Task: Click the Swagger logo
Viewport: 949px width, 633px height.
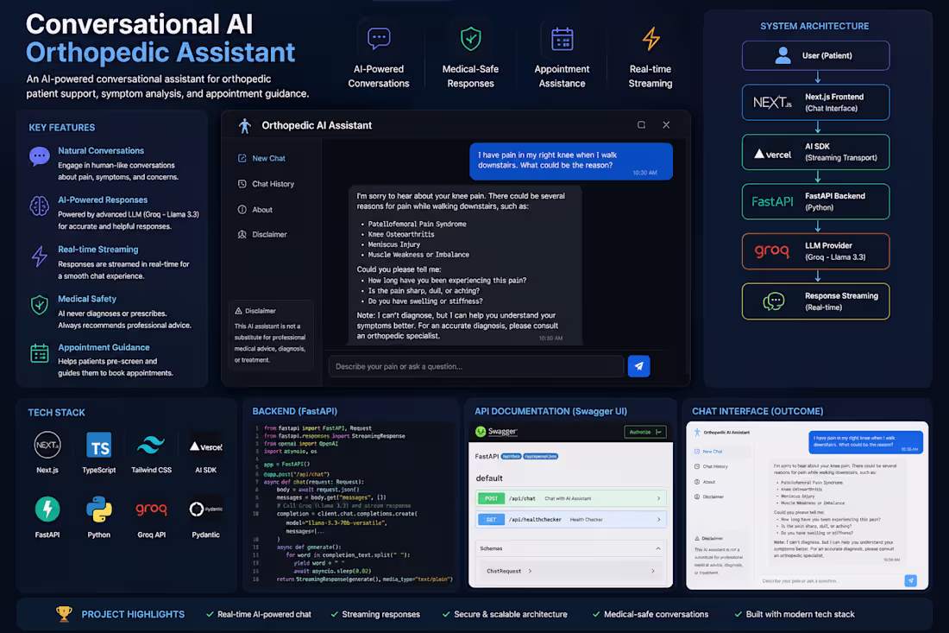Action: (x=496, y=431)
